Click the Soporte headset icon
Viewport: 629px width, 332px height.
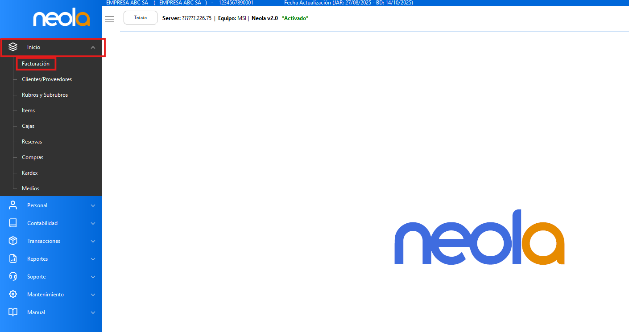[13, 277]
